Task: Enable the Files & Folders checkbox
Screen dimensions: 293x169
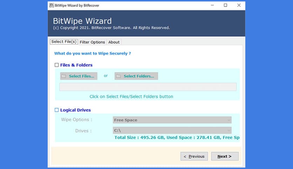Action: 57,65
